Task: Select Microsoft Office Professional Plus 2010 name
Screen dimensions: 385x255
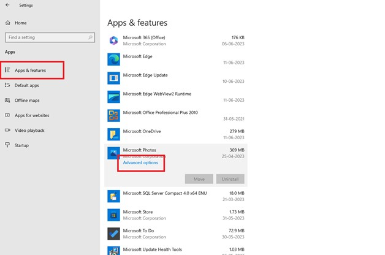Action: (x=161, y=112)
